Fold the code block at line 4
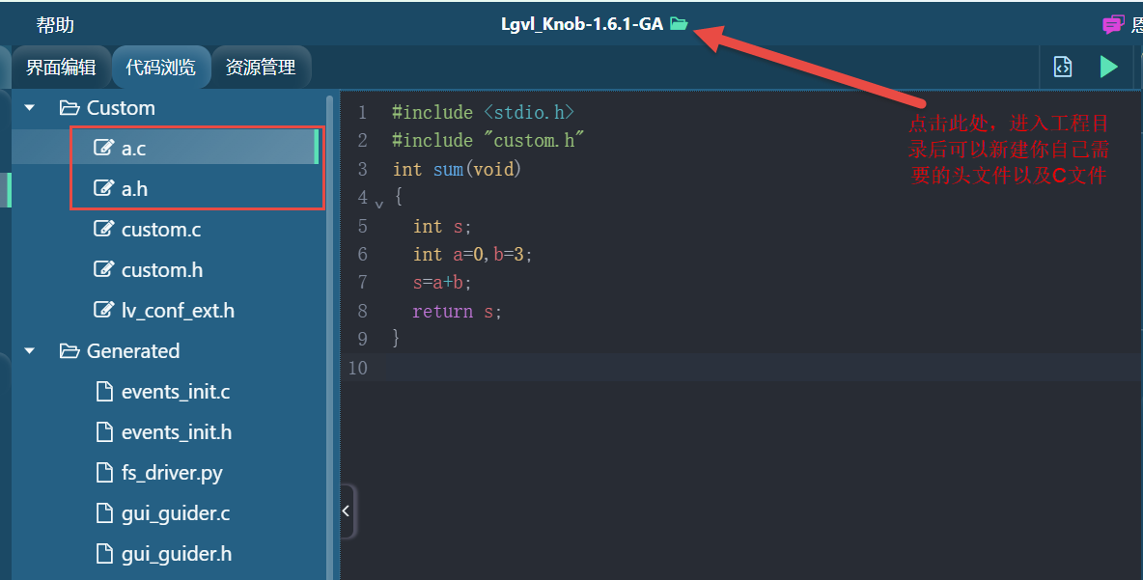The width and height of the screenshot is (1143, 580). [379, 203]
